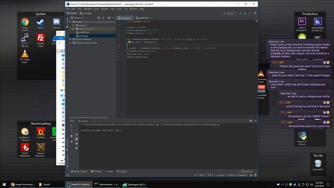
Task: Open TODO tool window
Action: [x=122, y=171]
